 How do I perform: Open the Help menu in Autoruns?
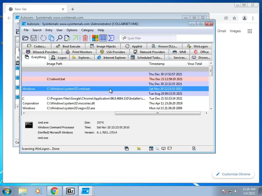101,30
